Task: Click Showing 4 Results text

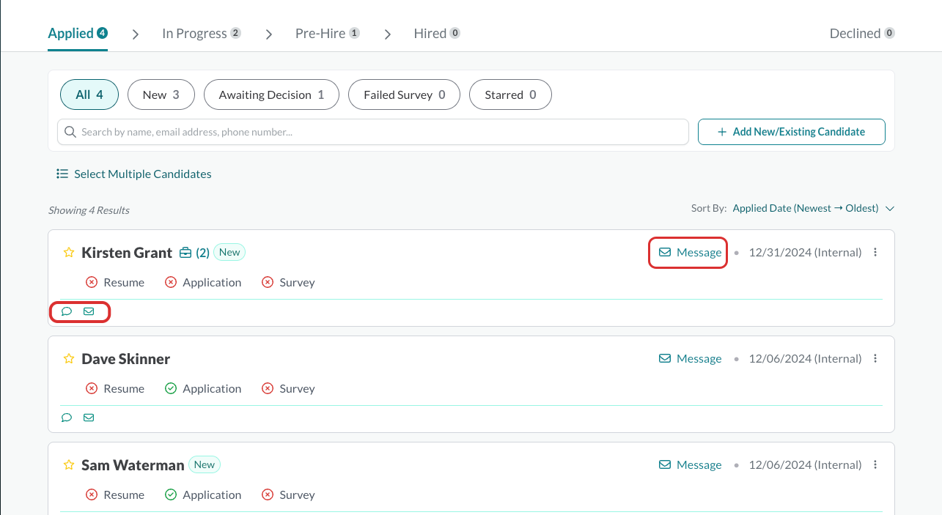Action: click(89, 210)
